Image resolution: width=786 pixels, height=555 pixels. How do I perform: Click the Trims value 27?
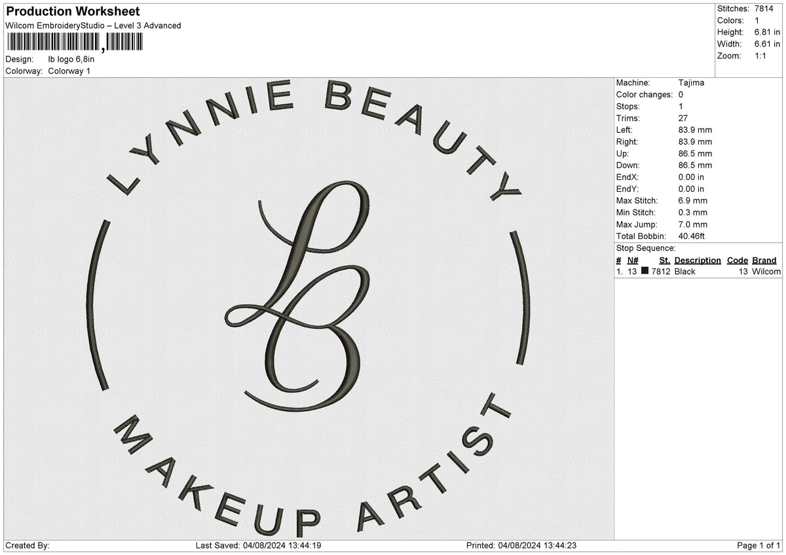tap(684, 118)
